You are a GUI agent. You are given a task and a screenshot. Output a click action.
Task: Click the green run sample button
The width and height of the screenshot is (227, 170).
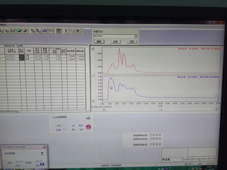(x=19, y=31)
